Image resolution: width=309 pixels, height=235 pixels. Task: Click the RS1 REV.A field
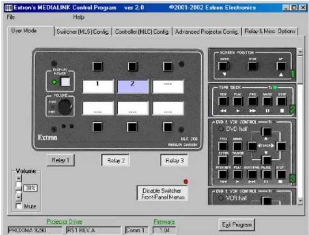[93, 230]
